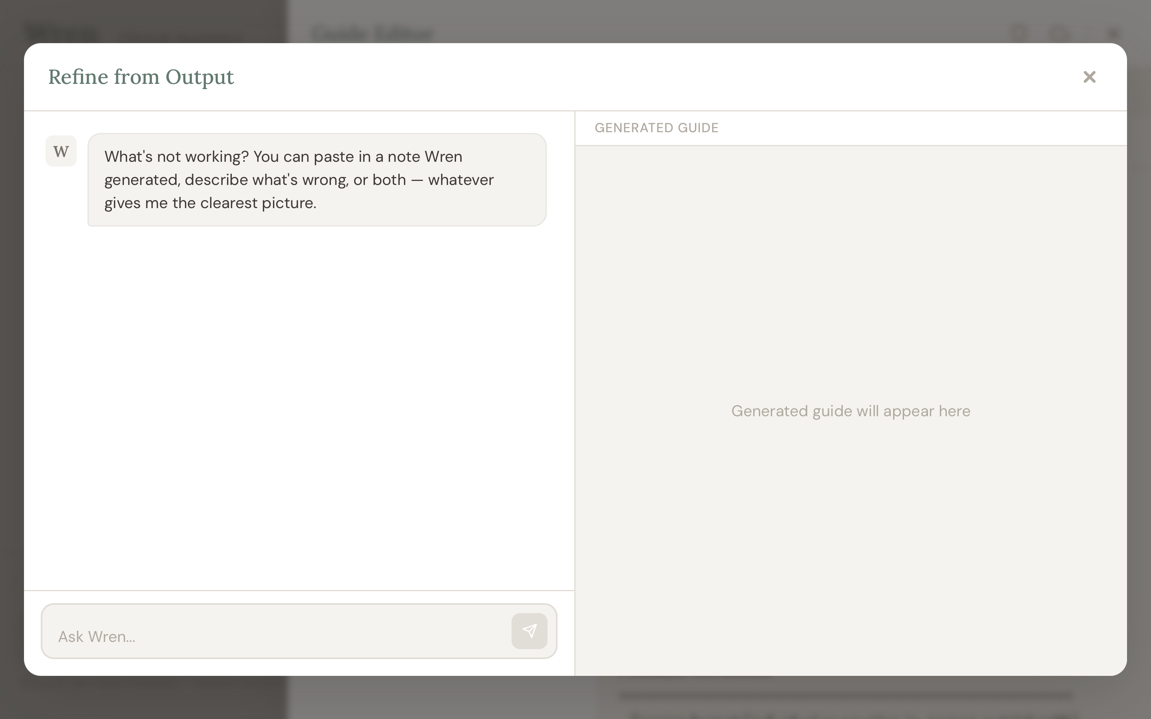
Task: Click the paper-plane send button
Action: point(529,631)
